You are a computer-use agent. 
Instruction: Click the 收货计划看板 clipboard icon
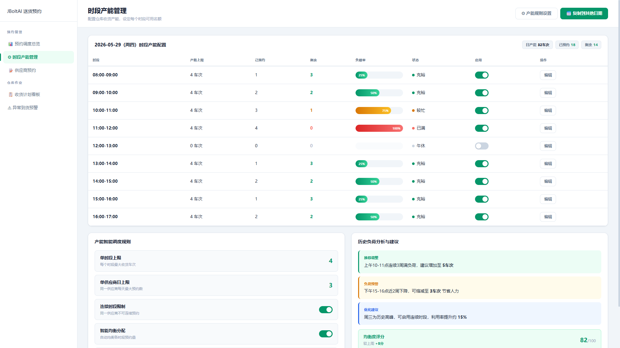[x=11, y=94]
